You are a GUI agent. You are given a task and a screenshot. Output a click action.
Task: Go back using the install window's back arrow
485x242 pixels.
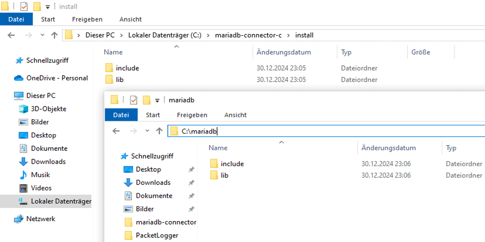pyautogui.click(x=11, y=35)
